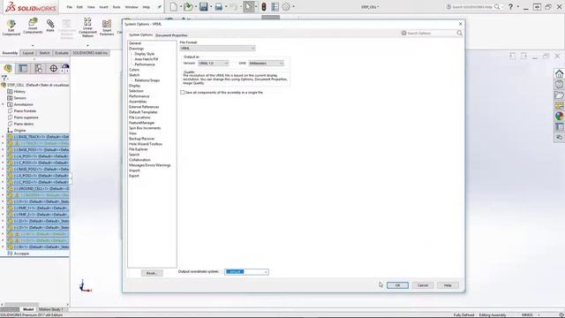
Task: Open SOLIDWORKS Resources home in task pane
Action: click(559, 74)
